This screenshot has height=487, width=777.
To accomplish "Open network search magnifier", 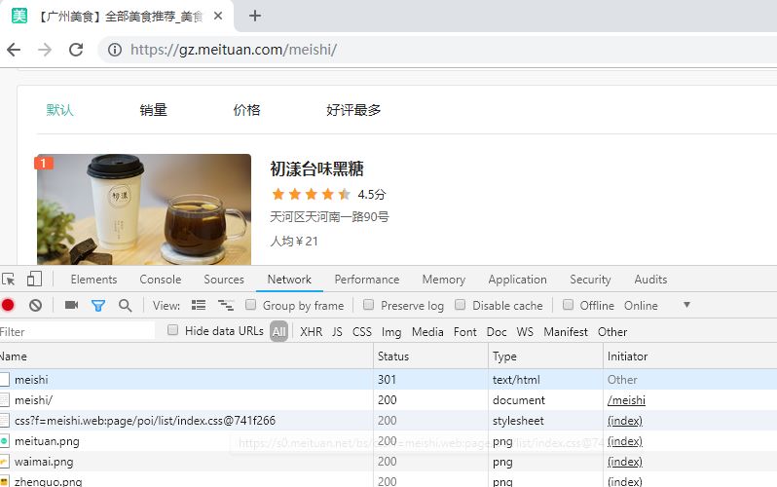I will tap(126, 306).
